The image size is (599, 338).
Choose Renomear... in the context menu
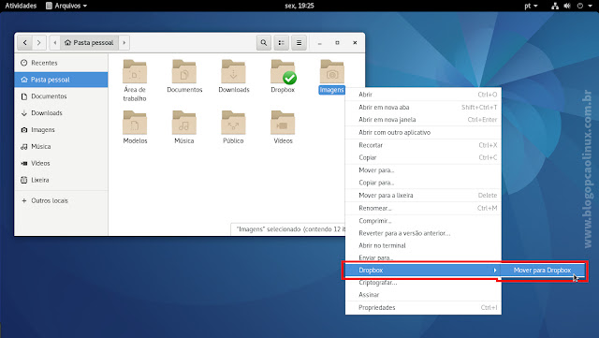(423, 209)
